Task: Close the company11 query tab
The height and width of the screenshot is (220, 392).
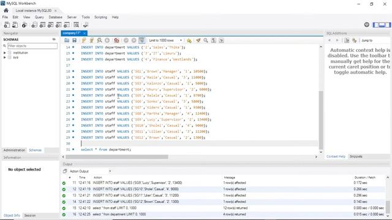Action: pos(85,33)
